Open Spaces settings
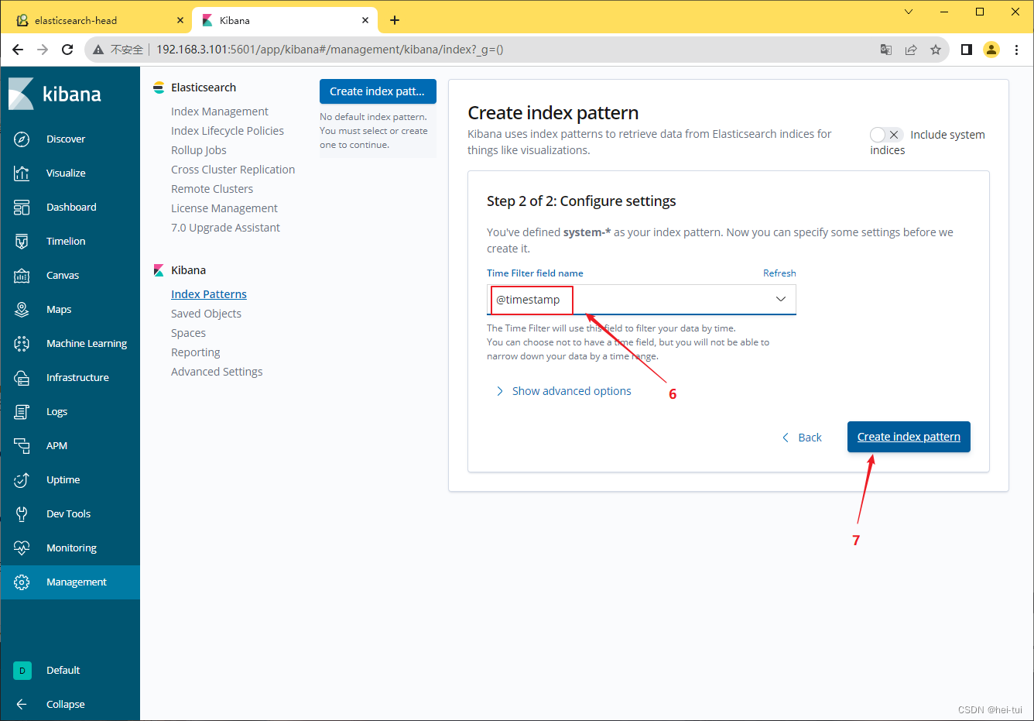 [x=188, y=333]
